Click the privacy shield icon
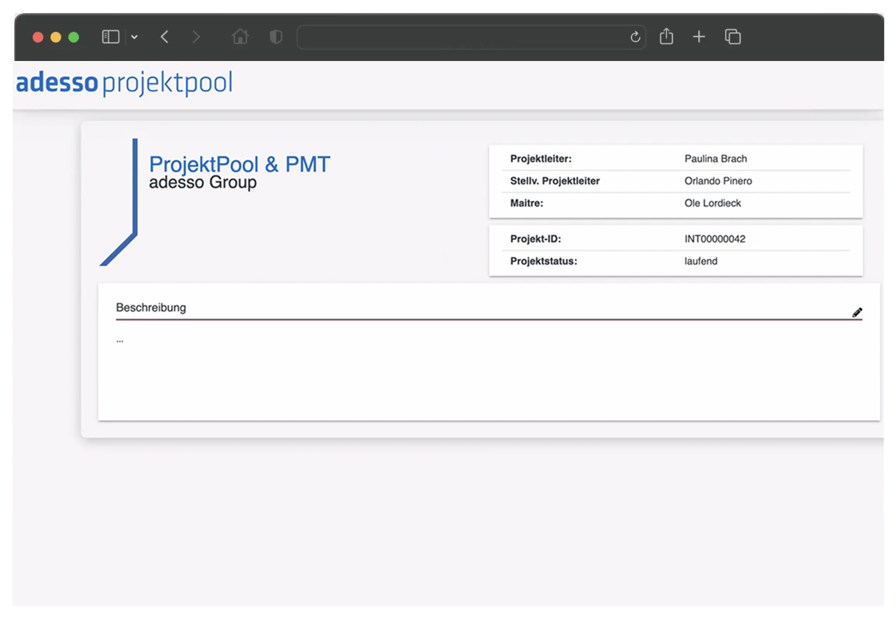 275,37
